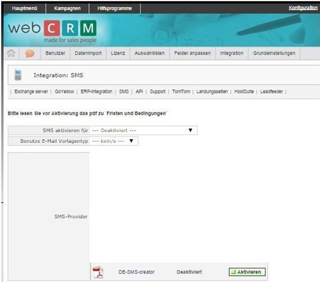Click the webCRM logo
Screen dimensions: 320x282
[52, 31]
